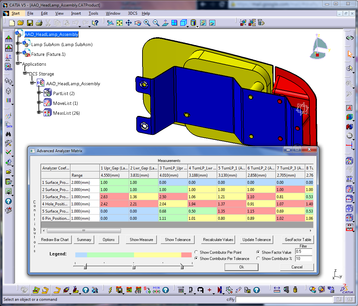The width and height of the screenshot is (358, 306).
Task: Click the horizontal scrollbar in the analyzer matrix
Action: [x=84, y=231]
